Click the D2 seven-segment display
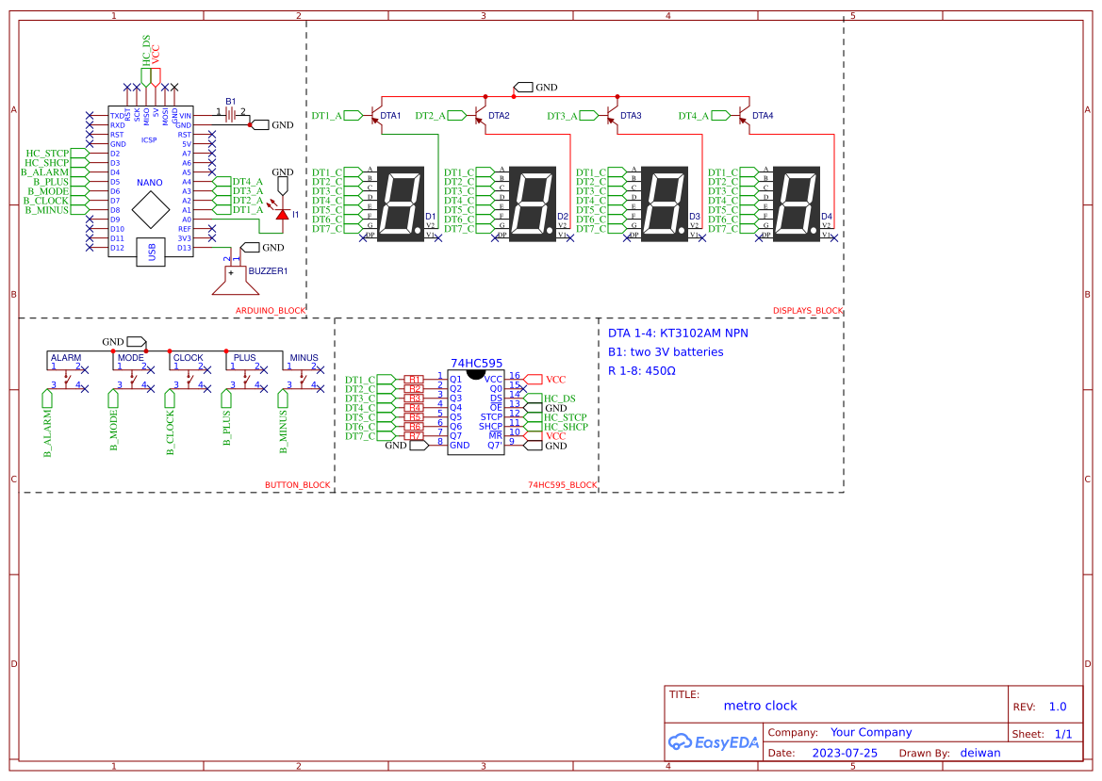Image resolution: width=1102 pixels, height=781 pixels. tap(533, 203)
